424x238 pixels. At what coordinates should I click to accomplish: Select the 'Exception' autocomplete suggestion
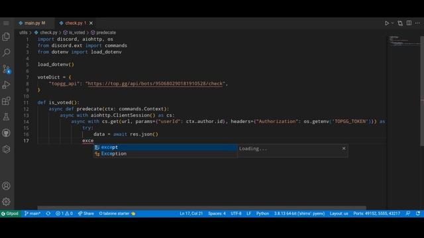165,154
